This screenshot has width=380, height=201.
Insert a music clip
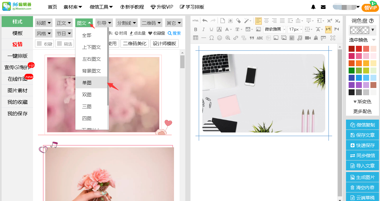(300, 38)
